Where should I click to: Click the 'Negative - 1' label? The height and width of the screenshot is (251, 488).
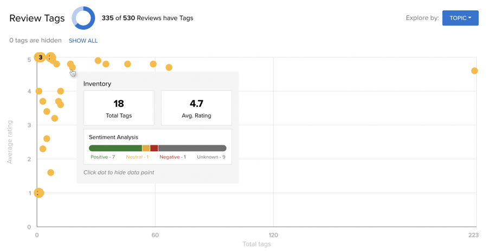point(173,157)
